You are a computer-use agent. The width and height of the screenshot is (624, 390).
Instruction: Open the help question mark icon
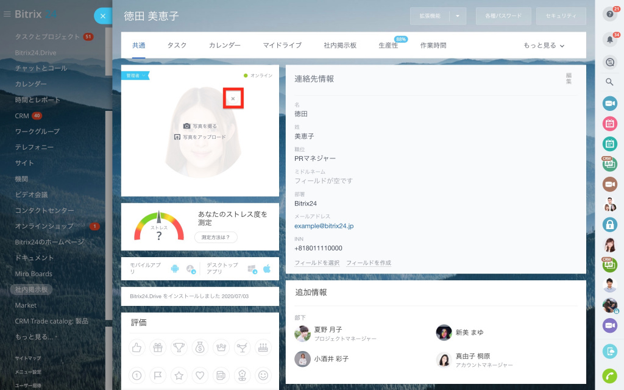coord(609,15)
